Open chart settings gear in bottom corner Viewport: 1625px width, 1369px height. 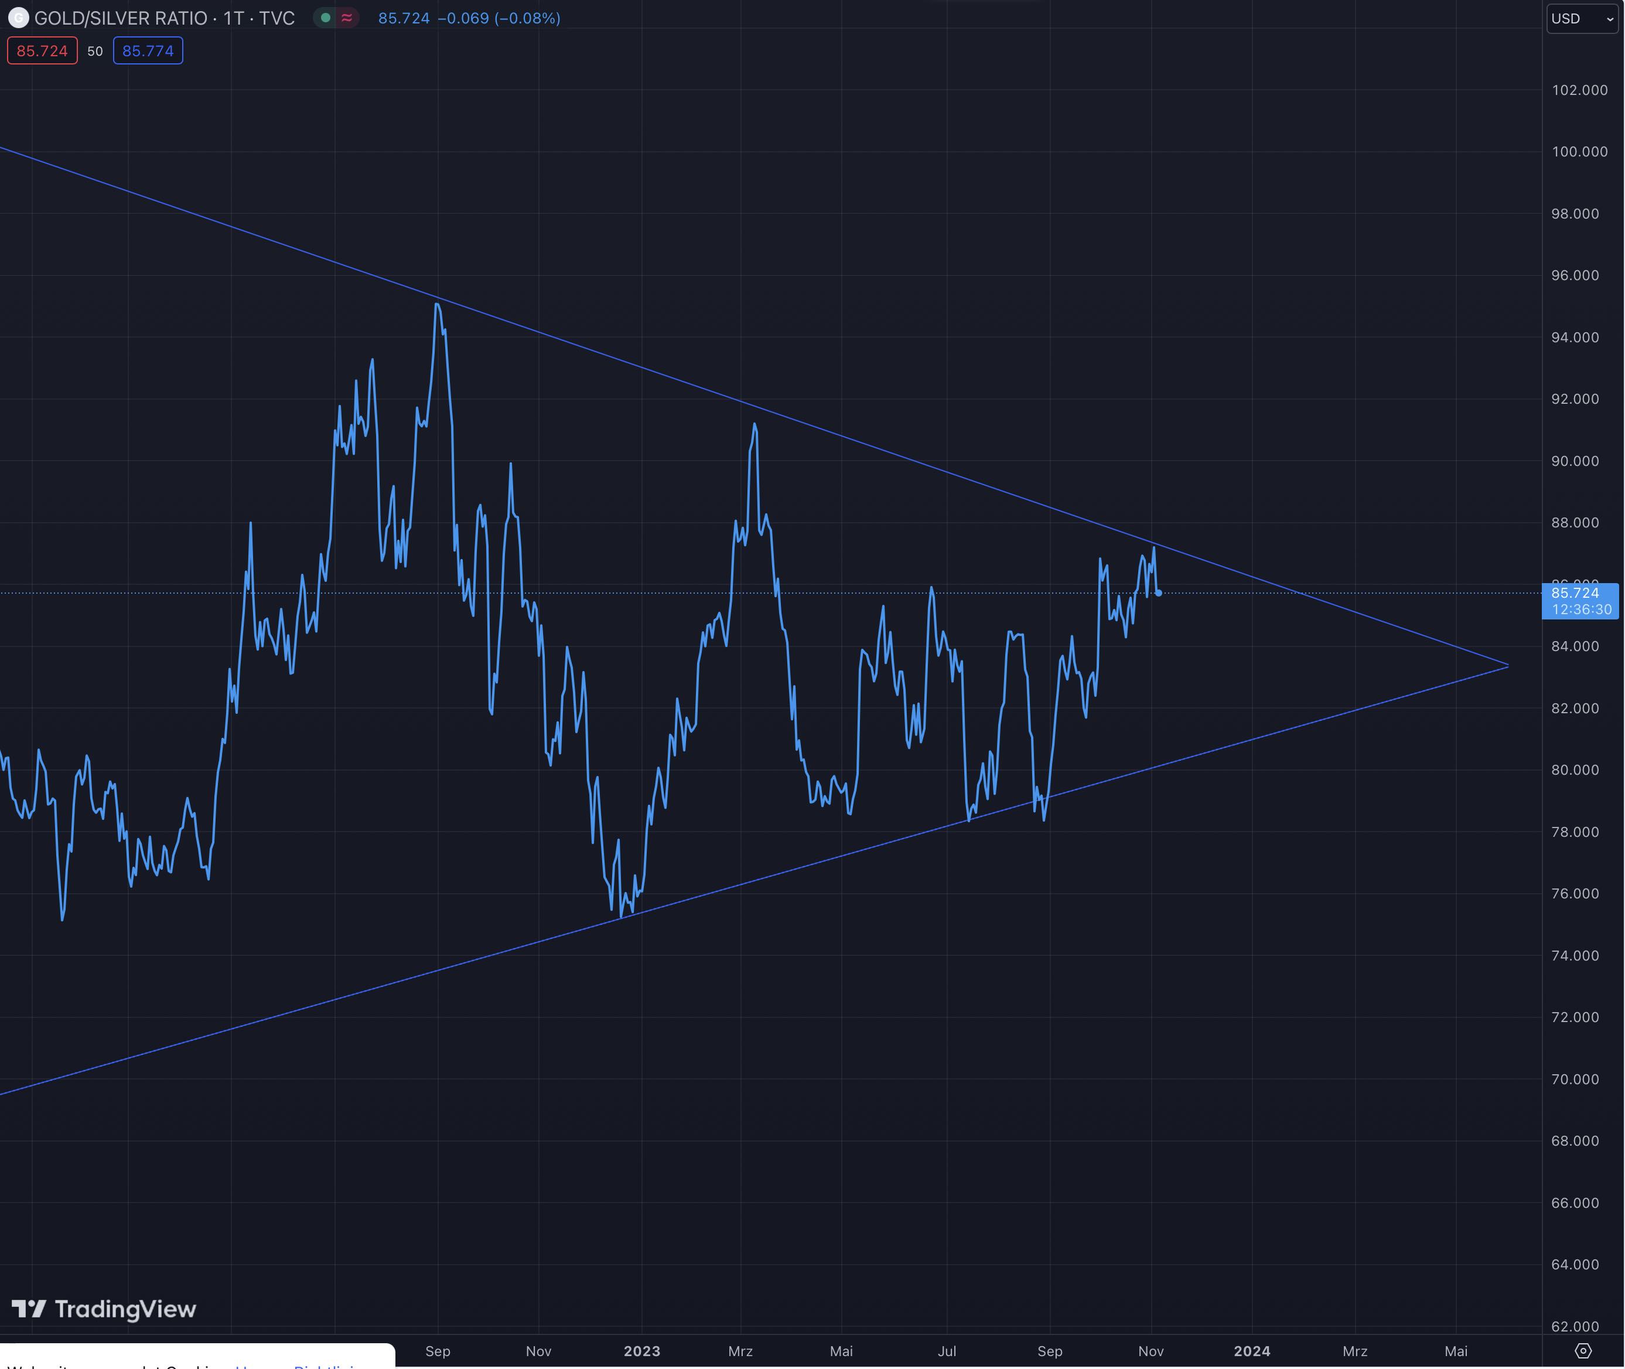[x=1583, y=1351]
